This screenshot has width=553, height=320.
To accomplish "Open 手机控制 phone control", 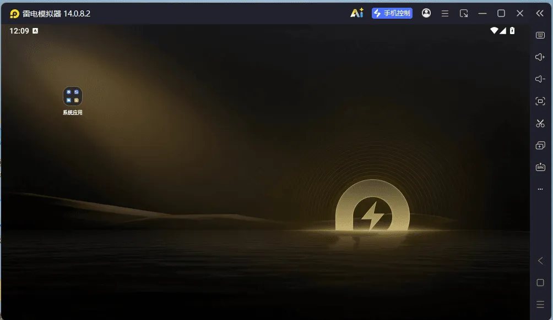I will click(x=392, y=13).
